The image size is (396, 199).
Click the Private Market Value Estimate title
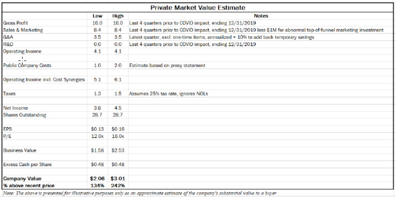pos(198,8)
